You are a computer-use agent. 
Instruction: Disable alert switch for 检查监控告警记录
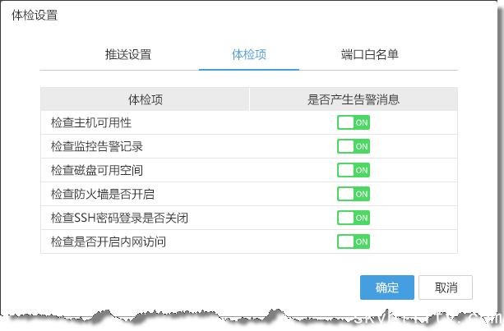click(x=354, y=146)
